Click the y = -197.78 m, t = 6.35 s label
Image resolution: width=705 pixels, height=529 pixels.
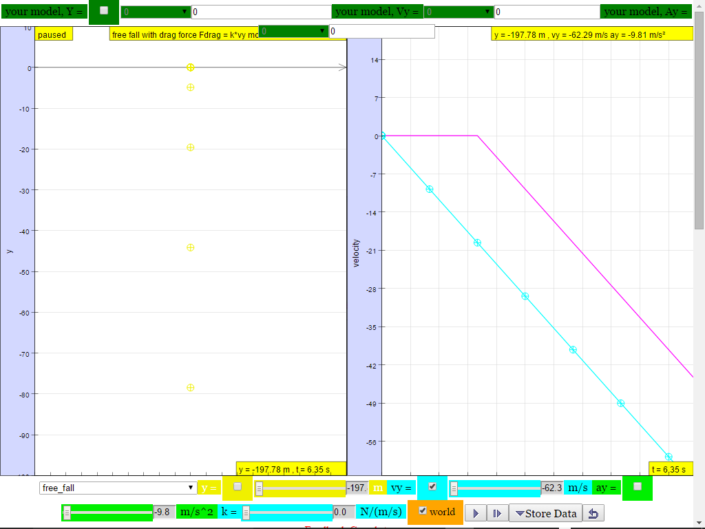(291, 468)
